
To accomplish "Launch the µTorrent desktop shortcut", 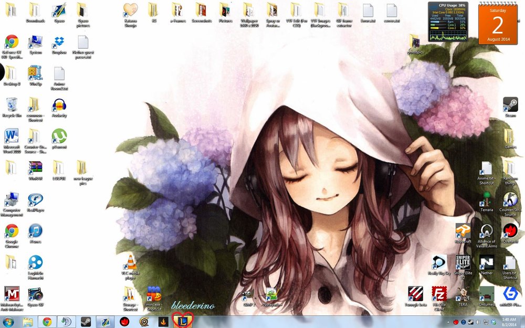I will (59, 139).
